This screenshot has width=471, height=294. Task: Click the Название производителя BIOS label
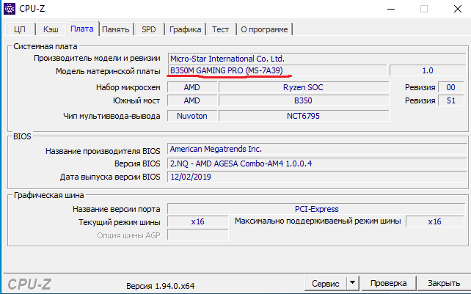[103, 151]
